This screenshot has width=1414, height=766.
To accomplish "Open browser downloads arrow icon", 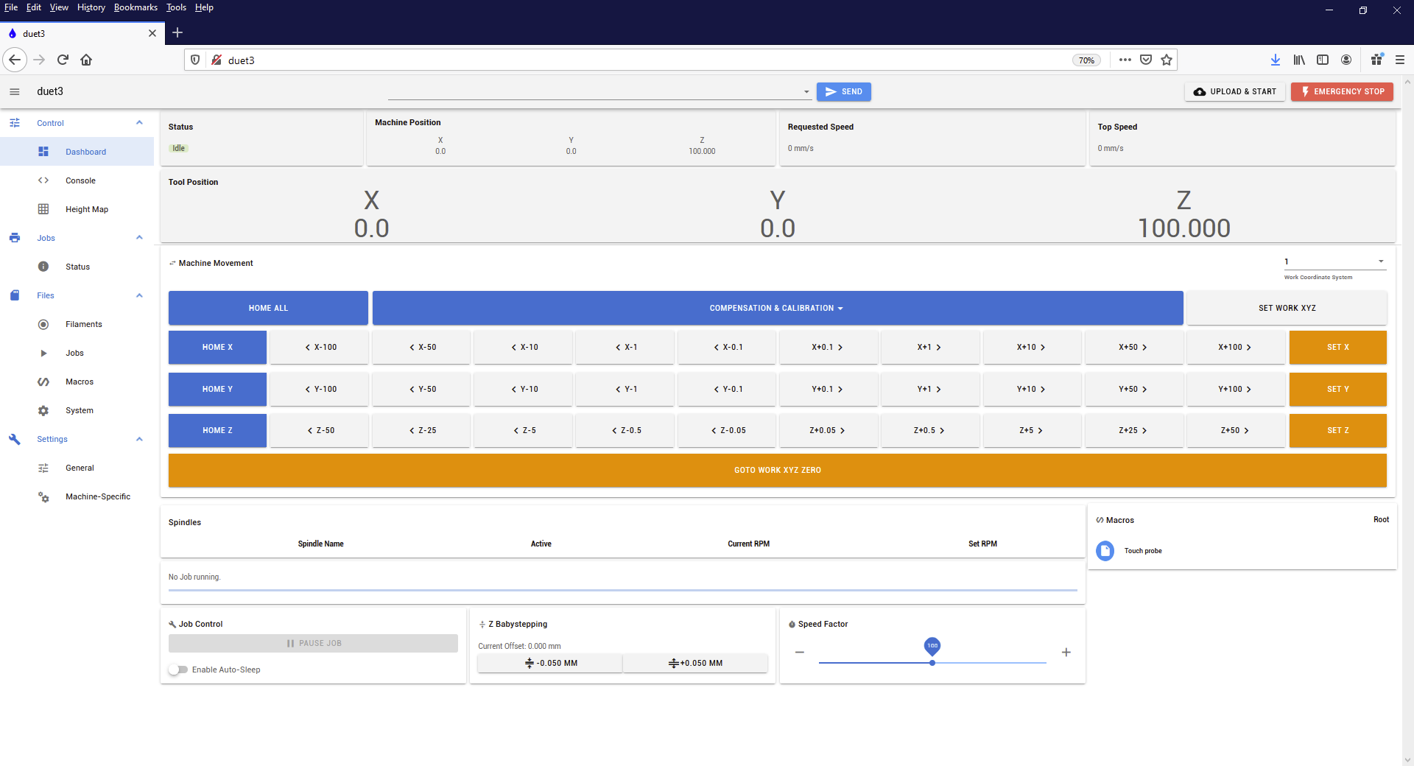I will 1276,60.
